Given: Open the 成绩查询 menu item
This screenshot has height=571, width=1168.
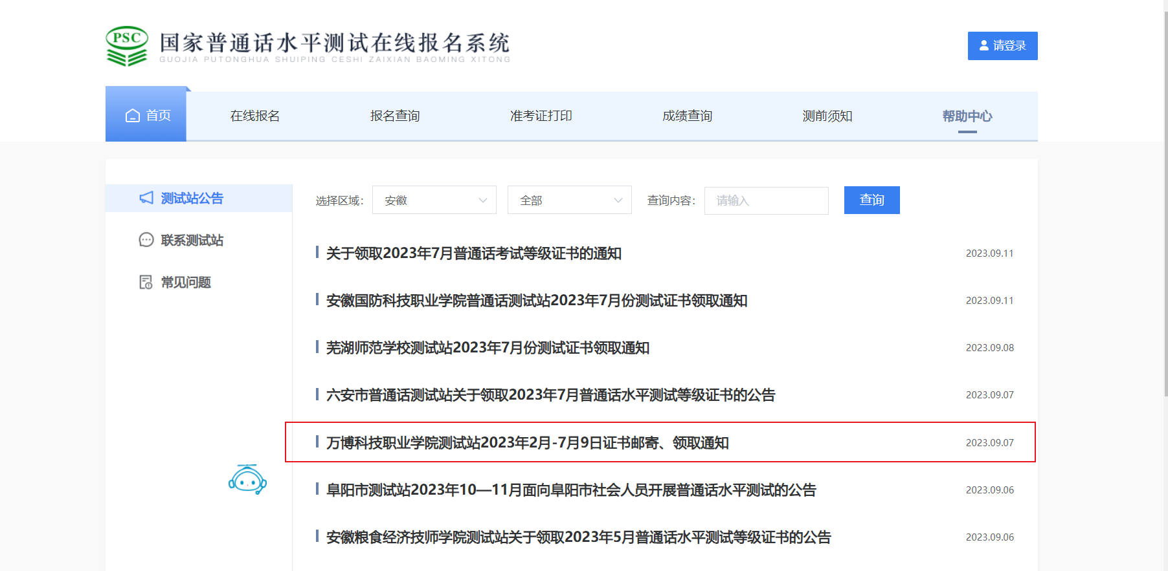Looking at the screenshot, I should tap(688, 116).
